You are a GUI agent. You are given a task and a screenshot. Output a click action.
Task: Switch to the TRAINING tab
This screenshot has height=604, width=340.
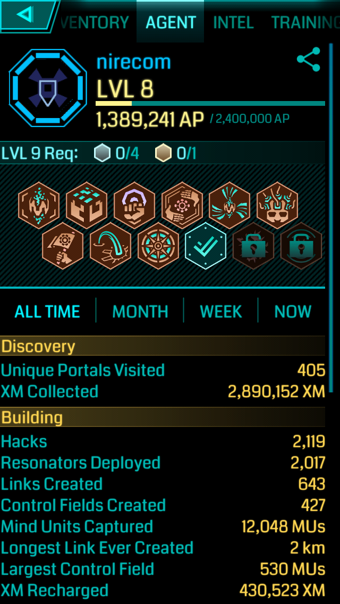coord(305,22)
